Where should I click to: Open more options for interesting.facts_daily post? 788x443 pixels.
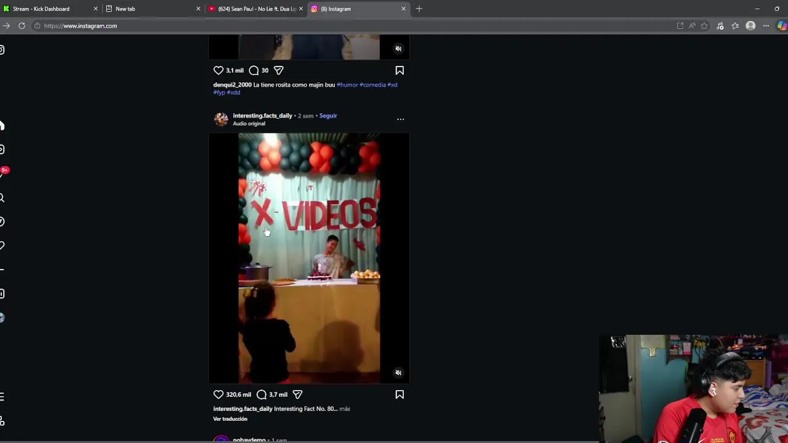point(400,119)
